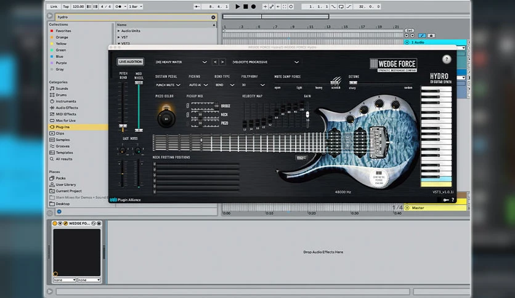Click the Pitch Bend slider in Hydro
The width and height of the screenshot is (515, 298).
click(123, 107)
